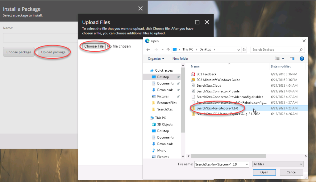Open the Organize menu
Screen dimensions: 316x182
coord(156,58)
